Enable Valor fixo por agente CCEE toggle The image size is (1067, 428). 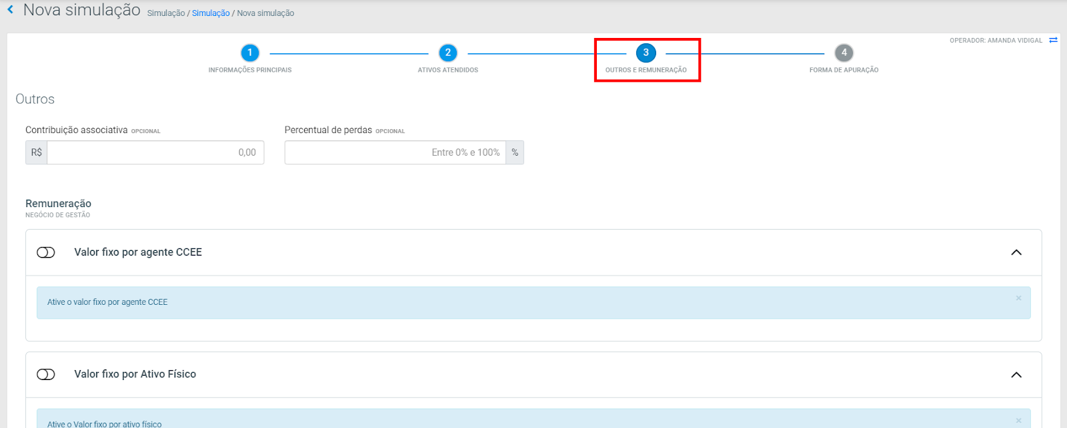(46, 252)
